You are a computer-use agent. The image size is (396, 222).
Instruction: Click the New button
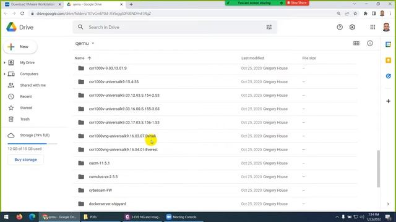coord(20,47)
